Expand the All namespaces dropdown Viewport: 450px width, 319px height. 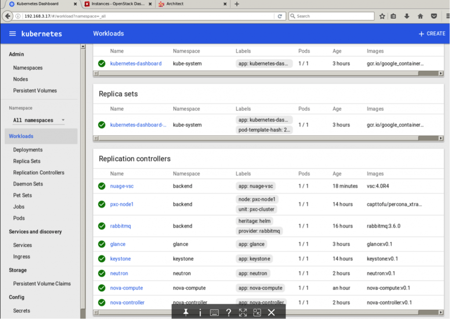tap(39, 120)
